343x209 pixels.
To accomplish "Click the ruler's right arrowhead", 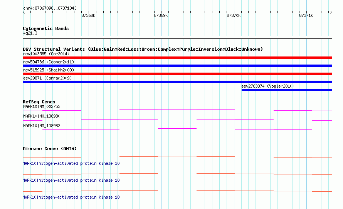I will click(x=331, y=12).
